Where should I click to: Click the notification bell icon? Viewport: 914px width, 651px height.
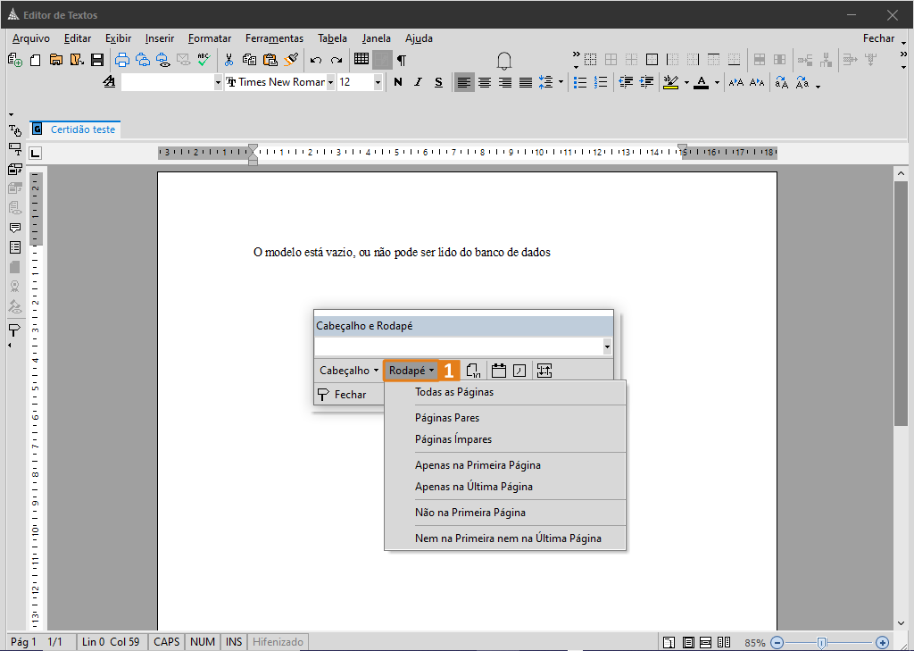click(x=504, y=61)
